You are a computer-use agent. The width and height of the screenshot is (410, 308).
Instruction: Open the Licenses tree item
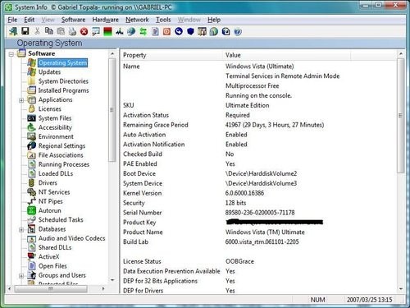coord(50,109)
